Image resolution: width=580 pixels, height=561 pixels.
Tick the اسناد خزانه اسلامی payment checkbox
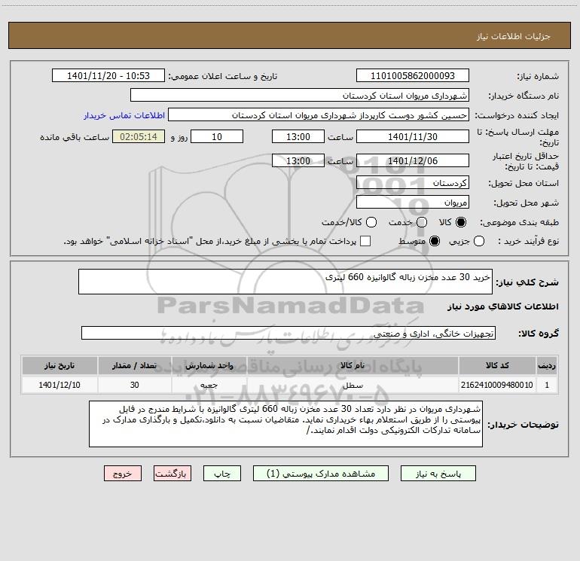(365, 241)
